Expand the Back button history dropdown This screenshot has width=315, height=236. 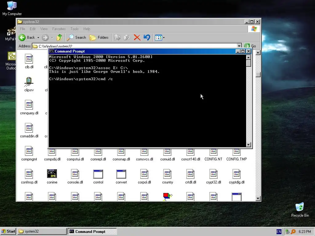pos(38,37)
